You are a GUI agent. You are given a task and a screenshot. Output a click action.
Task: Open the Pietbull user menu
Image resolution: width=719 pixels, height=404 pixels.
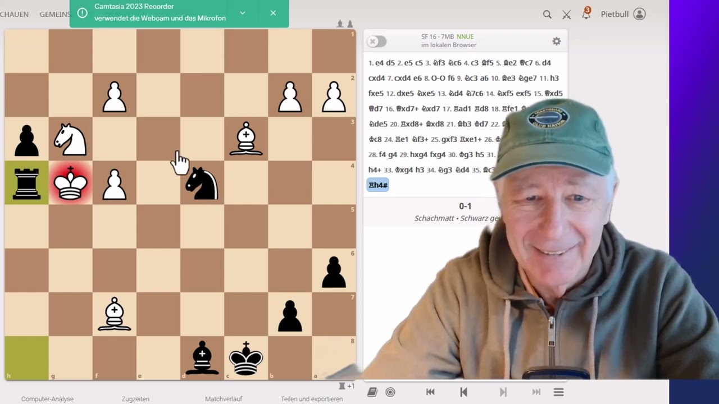624,14
